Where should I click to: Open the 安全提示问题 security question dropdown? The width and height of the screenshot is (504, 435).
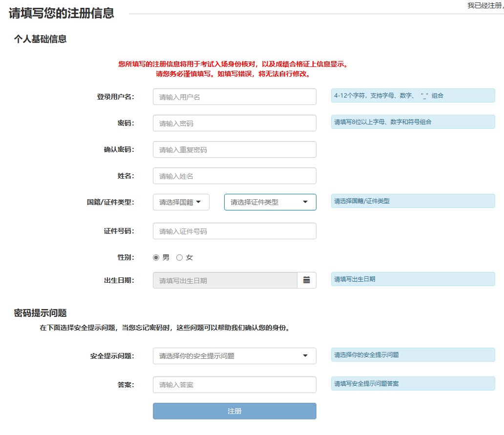(x=234, y=356)
